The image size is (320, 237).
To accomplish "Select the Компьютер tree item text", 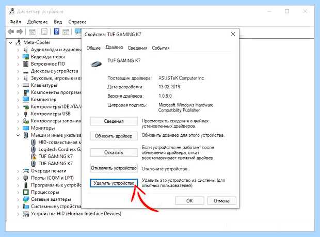I will coord(43,100).
